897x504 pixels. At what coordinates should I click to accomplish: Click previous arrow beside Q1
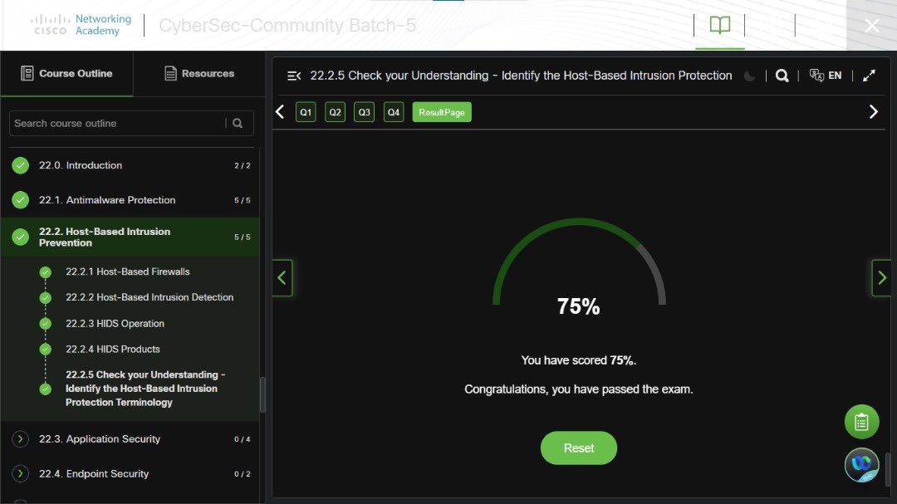pyautogui.click(x=280, y=112)
